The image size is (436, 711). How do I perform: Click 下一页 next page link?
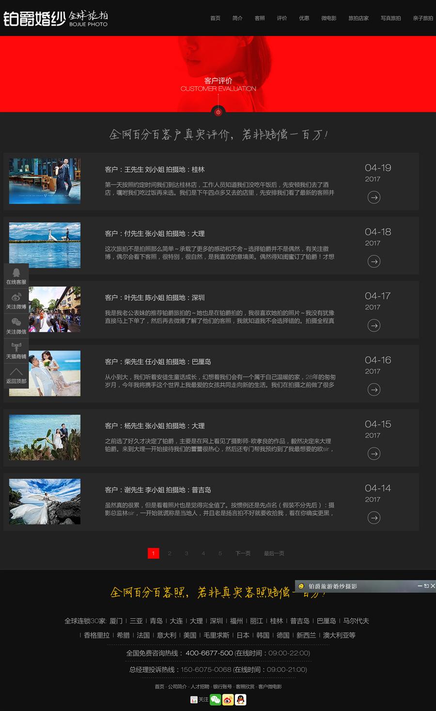click(x=243, y=553)
